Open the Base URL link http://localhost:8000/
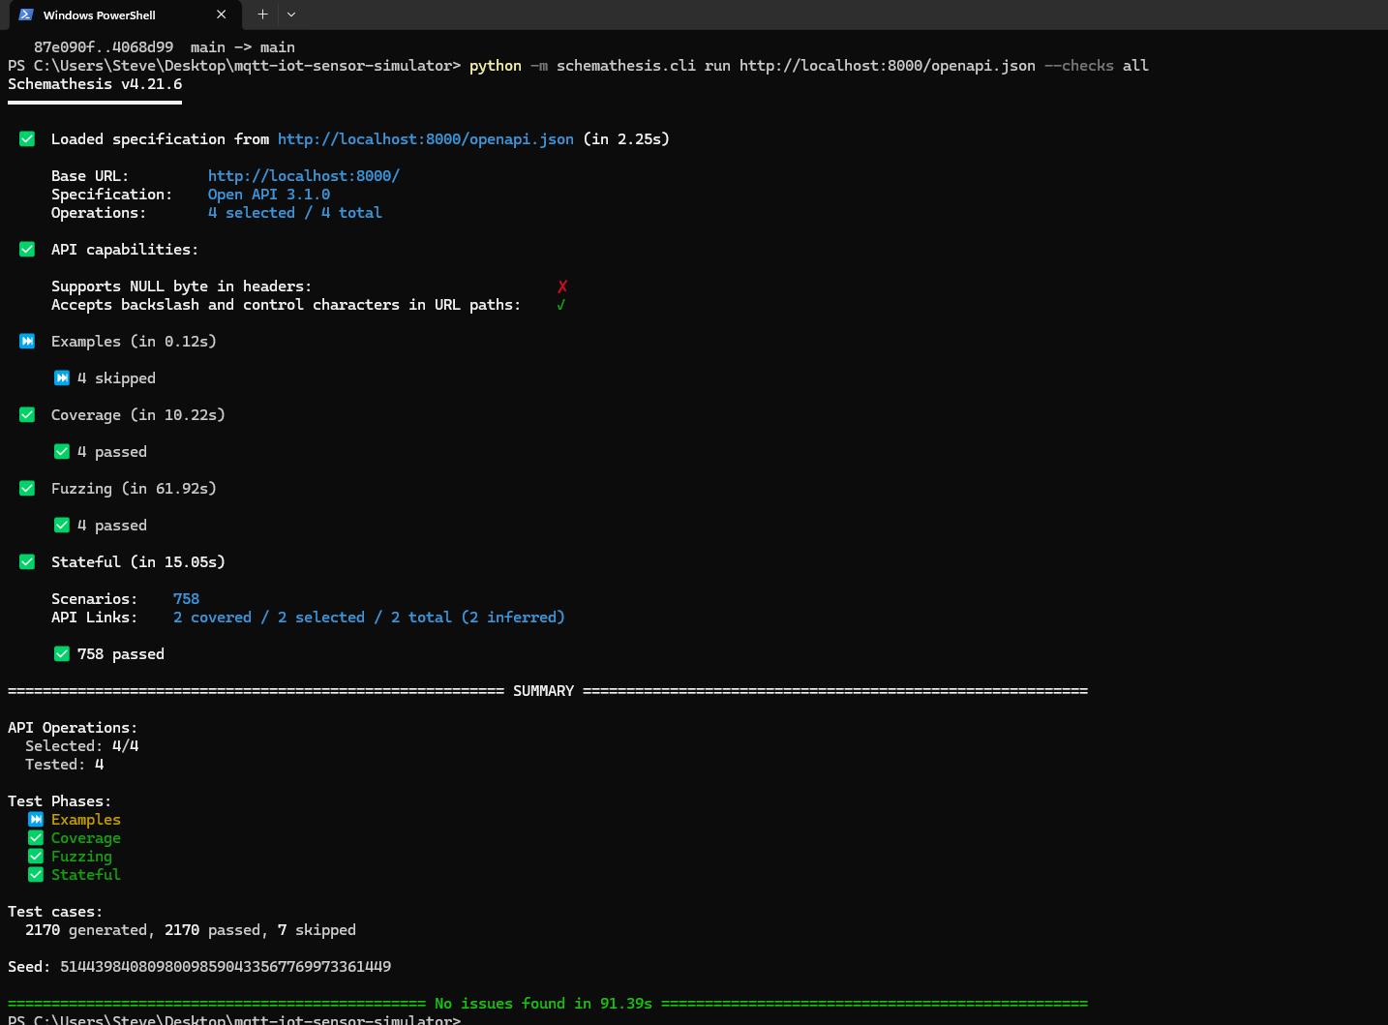The height and width of the screenshot is (1025, 1388). coord(304,176)
